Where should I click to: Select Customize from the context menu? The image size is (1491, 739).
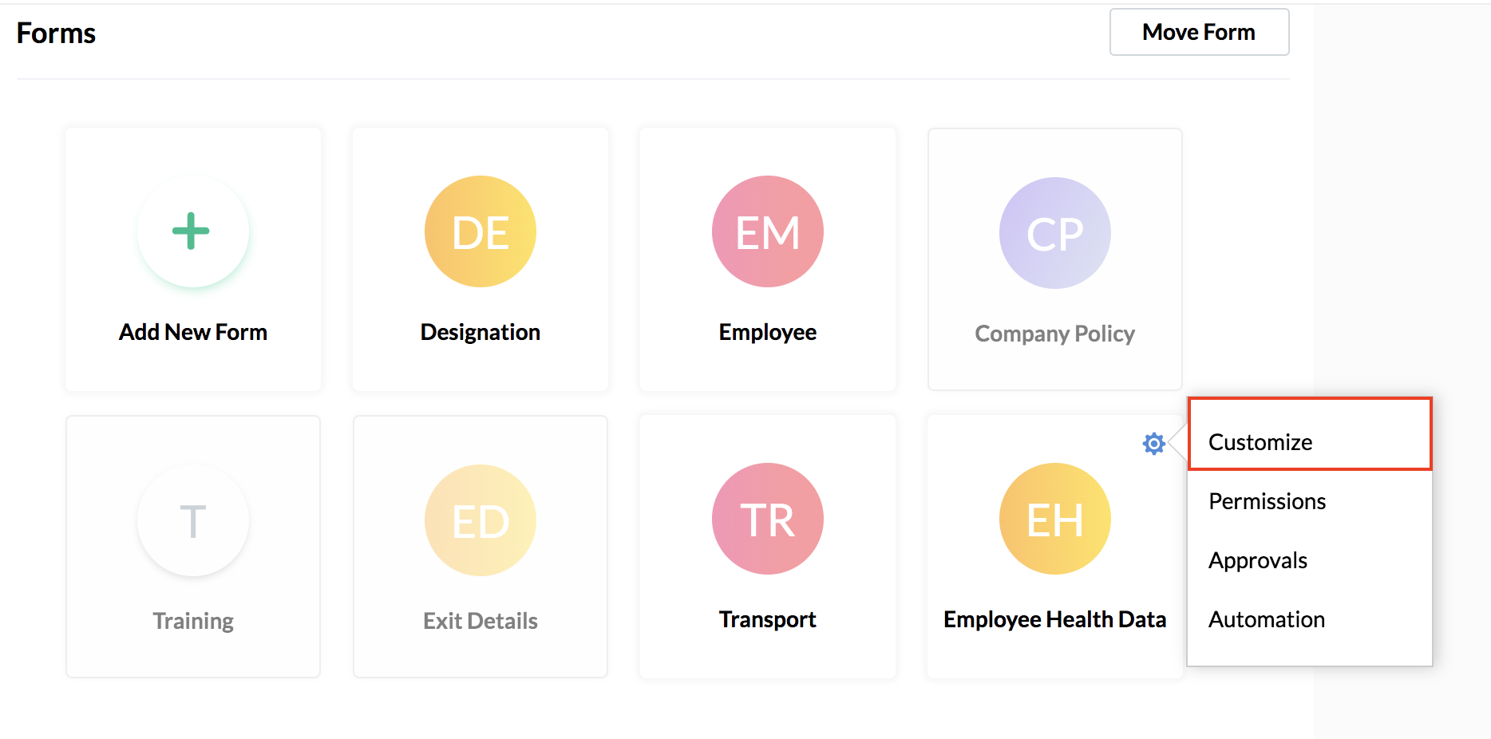click(x=1260, y=441)
